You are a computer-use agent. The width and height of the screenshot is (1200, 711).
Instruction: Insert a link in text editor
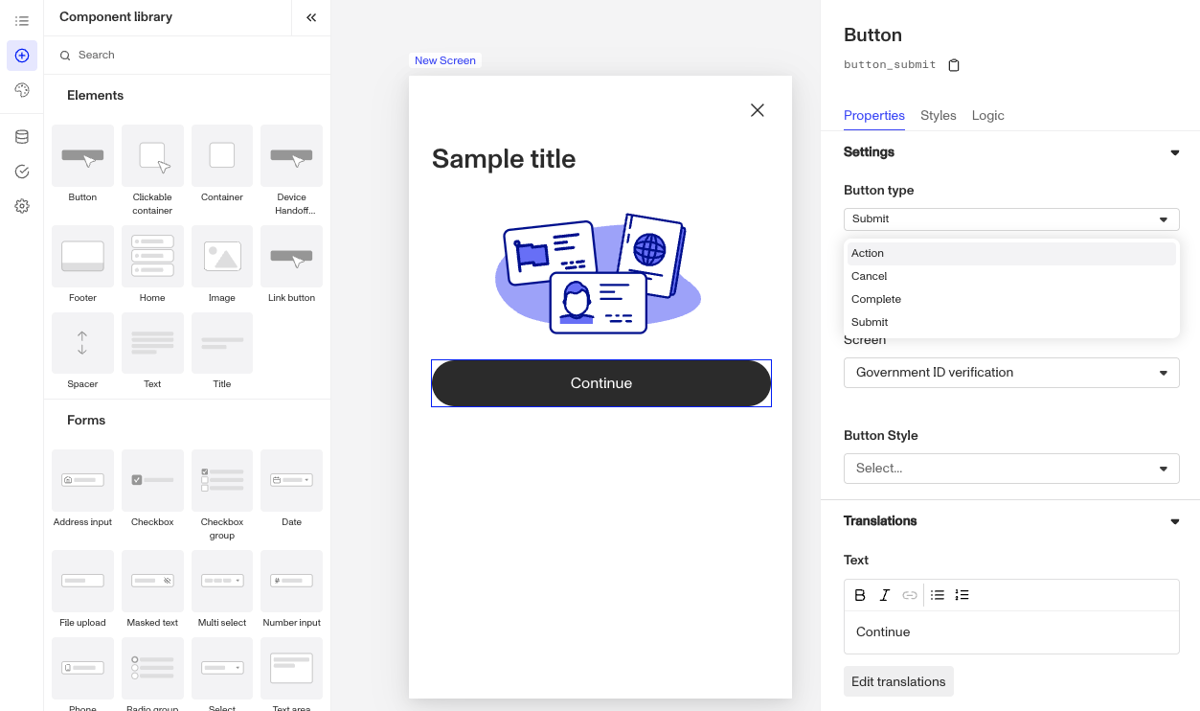point(910,595)
